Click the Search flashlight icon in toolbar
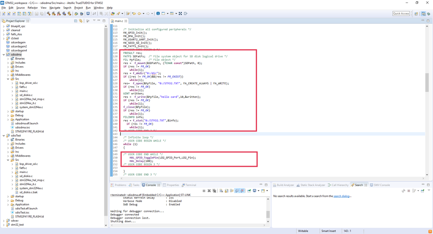This screenshot has width=433, height=234. [x=118, y=13]
